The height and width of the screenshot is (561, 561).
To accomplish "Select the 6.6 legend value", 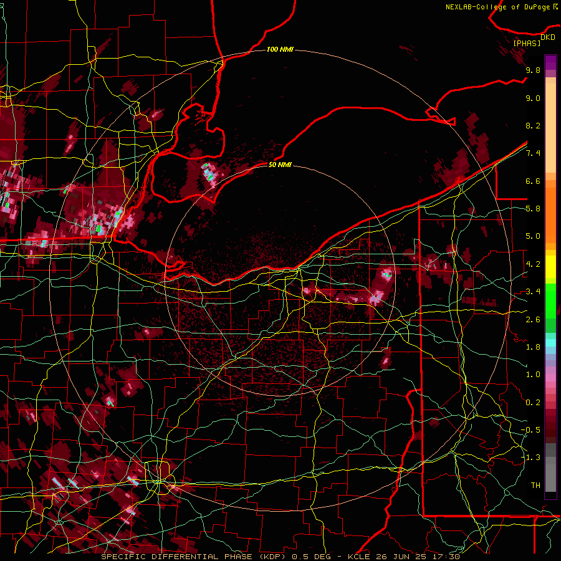I will coord(533,181).
